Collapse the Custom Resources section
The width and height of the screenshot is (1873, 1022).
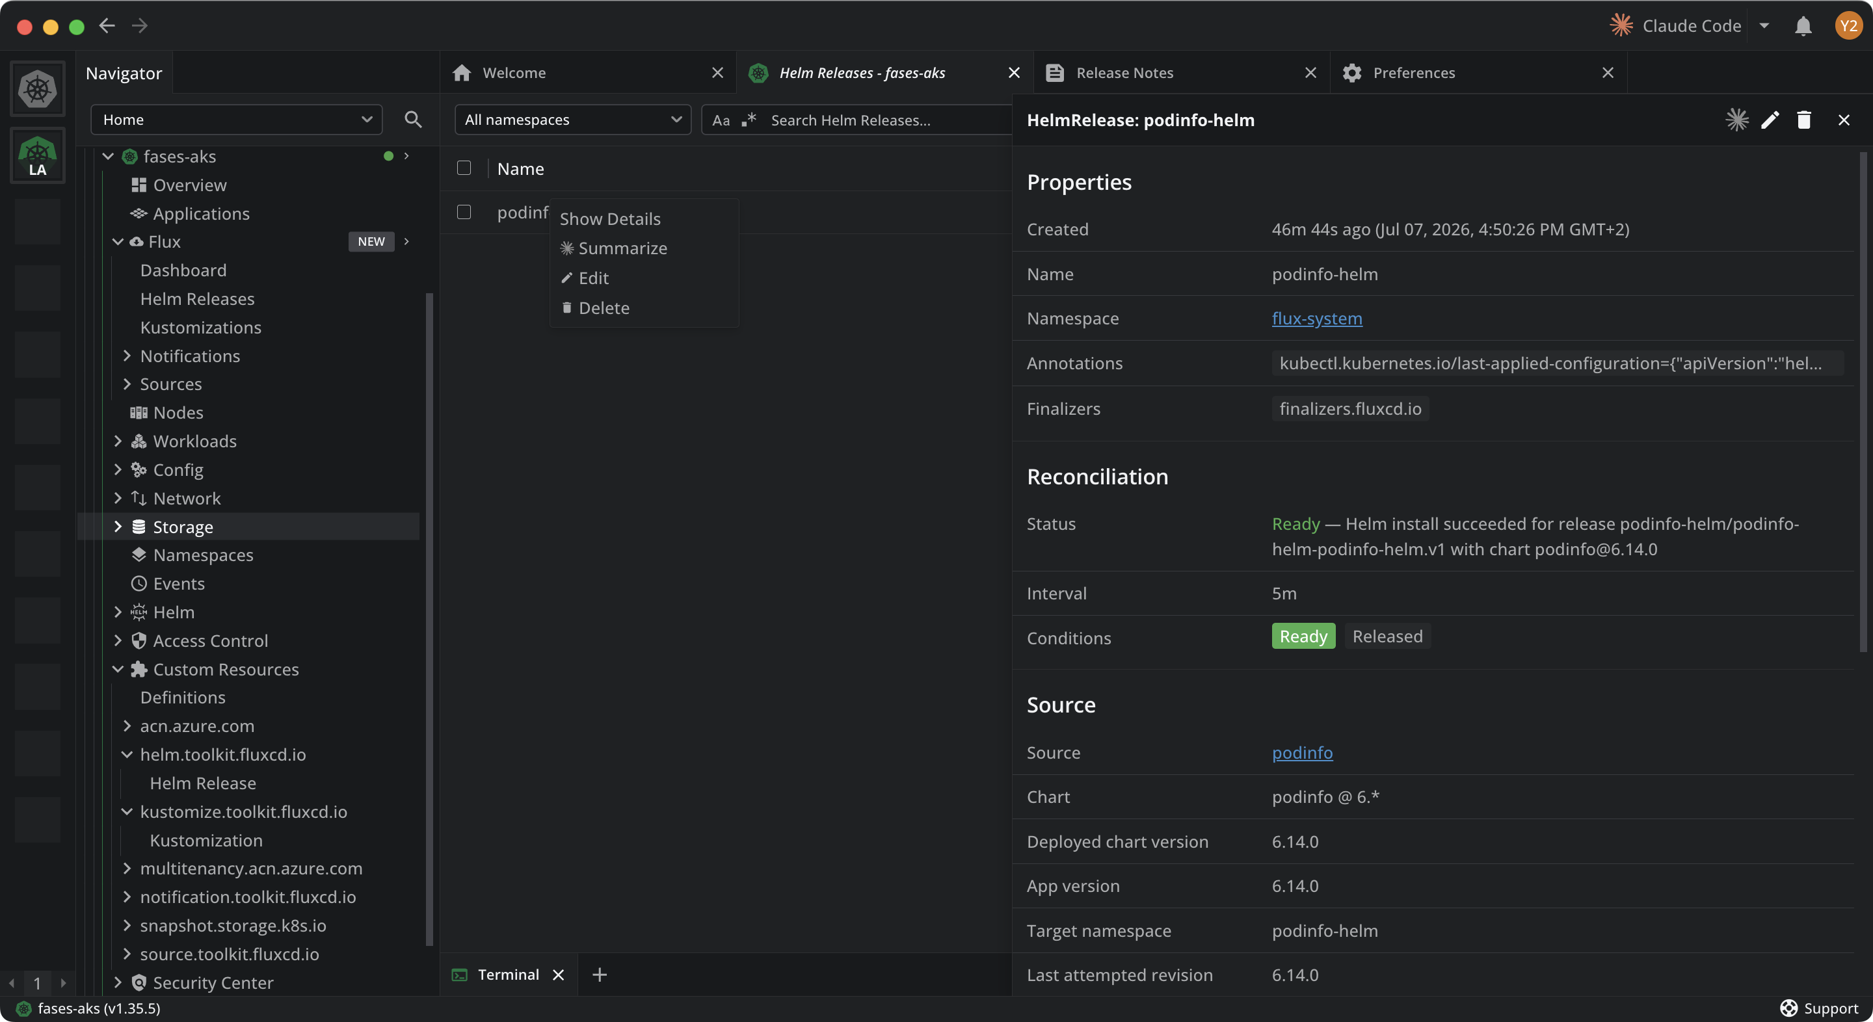[118, 670]
